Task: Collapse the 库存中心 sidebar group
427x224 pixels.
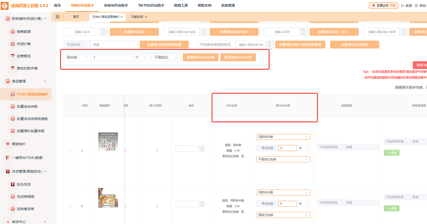Action: click(x=45, y=222)
